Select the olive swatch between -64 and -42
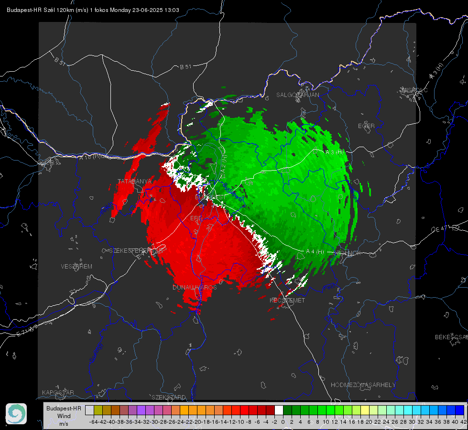Image resolution: width=468 pixels, height=430 pixels. 98,410
